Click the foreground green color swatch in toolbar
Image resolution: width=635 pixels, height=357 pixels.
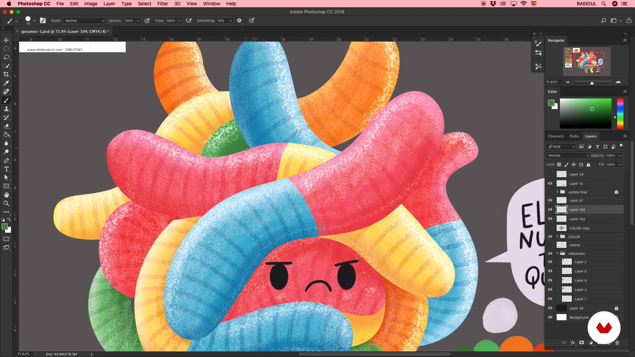5,226
